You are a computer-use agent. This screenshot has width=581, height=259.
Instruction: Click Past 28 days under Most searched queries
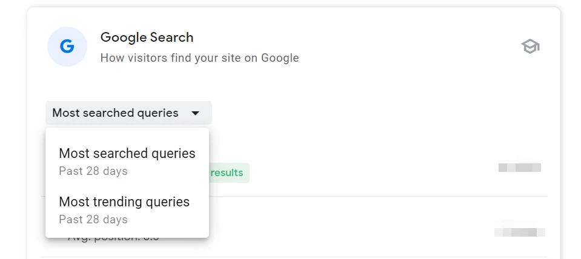pyautogui.click(x=93, y=171)
